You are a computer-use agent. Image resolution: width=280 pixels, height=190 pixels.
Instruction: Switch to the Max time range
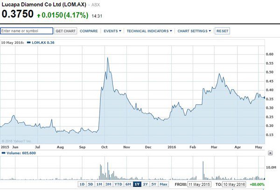pos(163,184)
